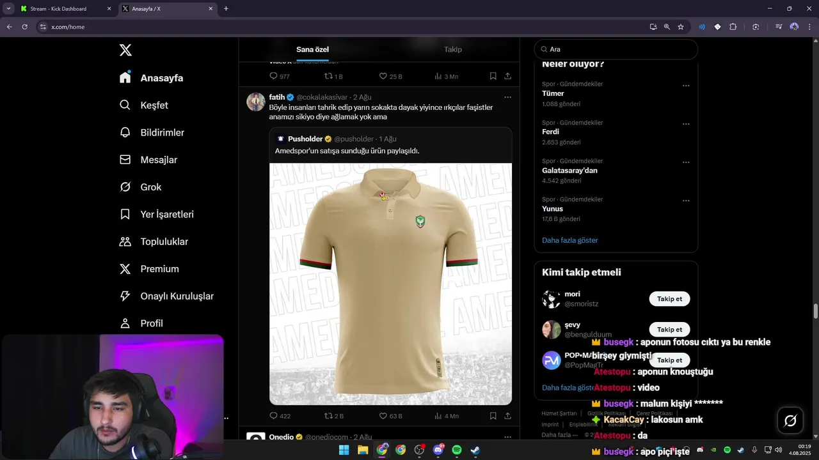The image size is (819, 460).
Task: Open the Grok floating button
Action: click(790, 420)
